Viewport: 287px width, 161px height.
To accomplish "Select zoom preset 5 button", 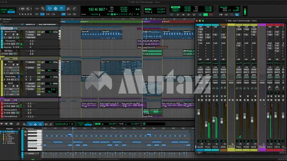I will click(x=31, y=14).
